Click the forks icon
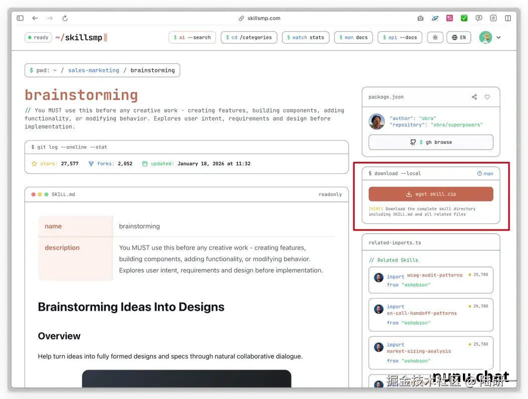 tap(91, 164)
